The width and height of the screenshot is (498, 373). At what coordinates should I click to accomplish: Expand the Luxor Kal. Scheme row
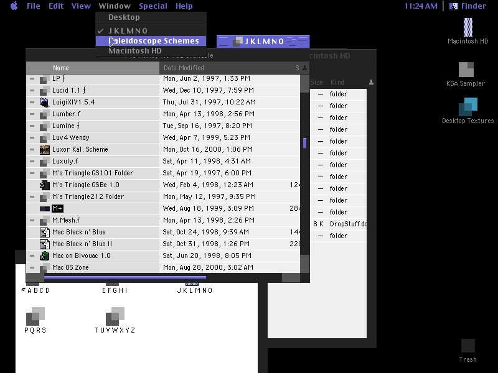tap(32, 149)
